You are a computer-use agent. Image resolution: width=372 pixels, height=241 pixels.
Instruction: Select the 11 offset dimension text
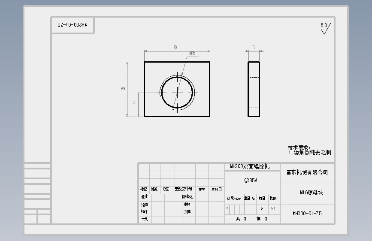[x=135, y=102]
